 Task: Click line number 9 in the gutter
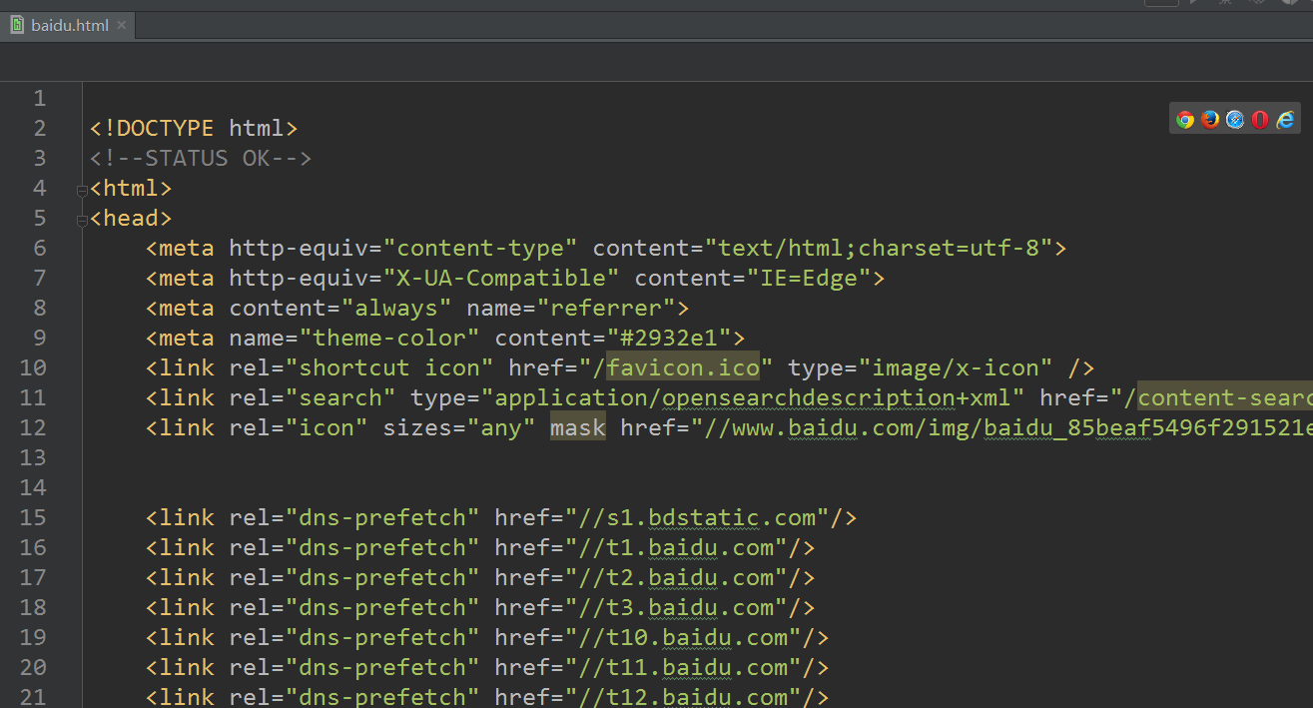point(39,338)
